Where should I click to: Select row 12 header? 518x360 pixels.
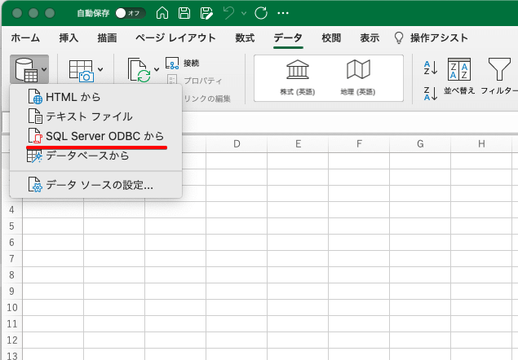pyautogui.click(x=12, y=340)
